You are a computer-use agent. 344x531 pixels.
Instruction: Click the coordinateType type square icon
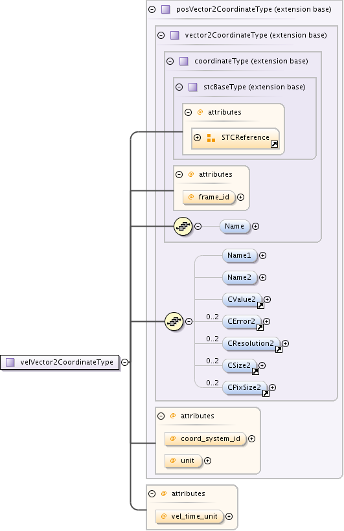point(184,62)
